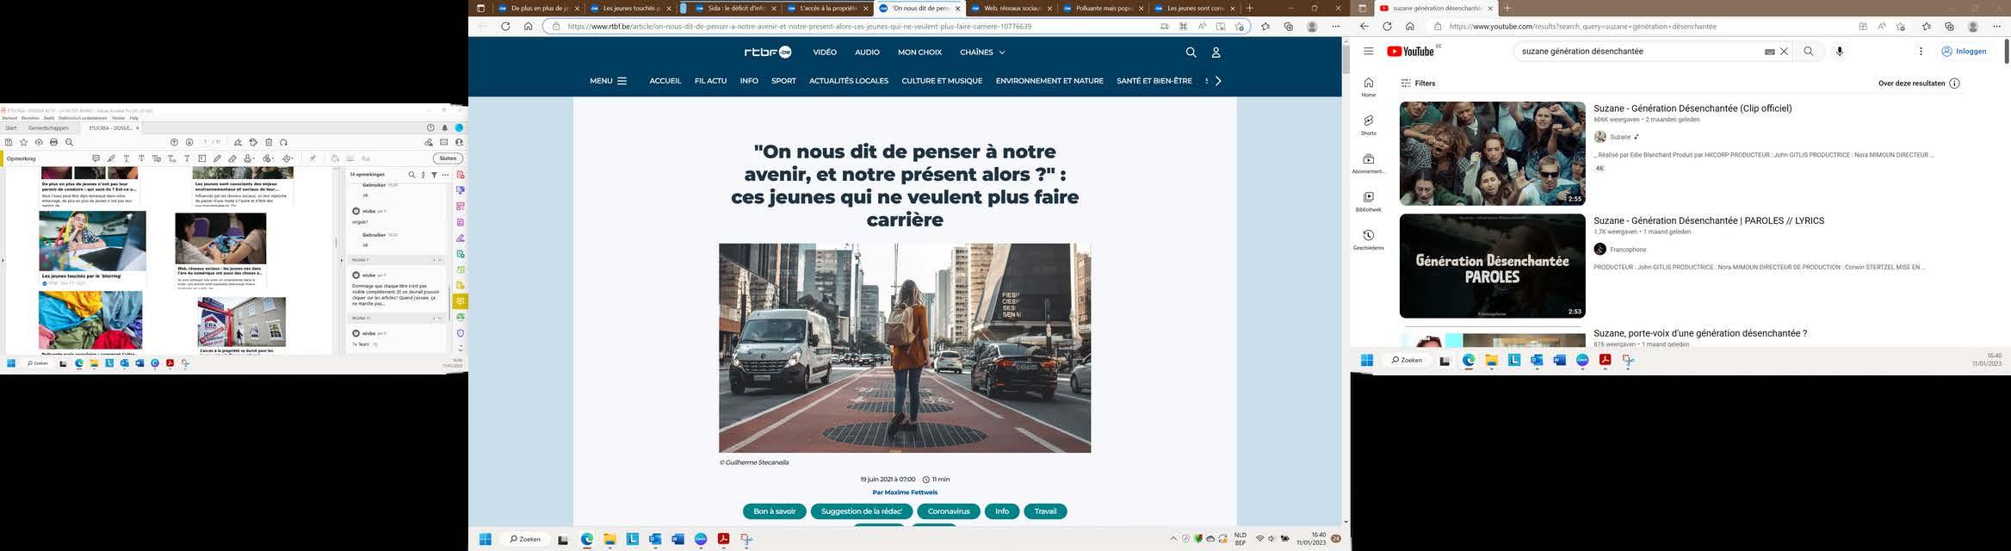Viewport: 2011px width, 551px height.
Task: Play the Clip officiel video thumbnail
Action: click(1492, 154)
